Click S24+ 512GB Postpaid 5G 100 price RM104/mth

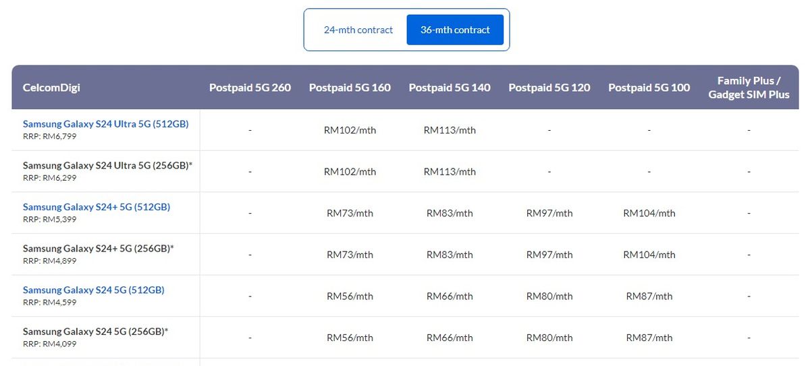(649, 213)
